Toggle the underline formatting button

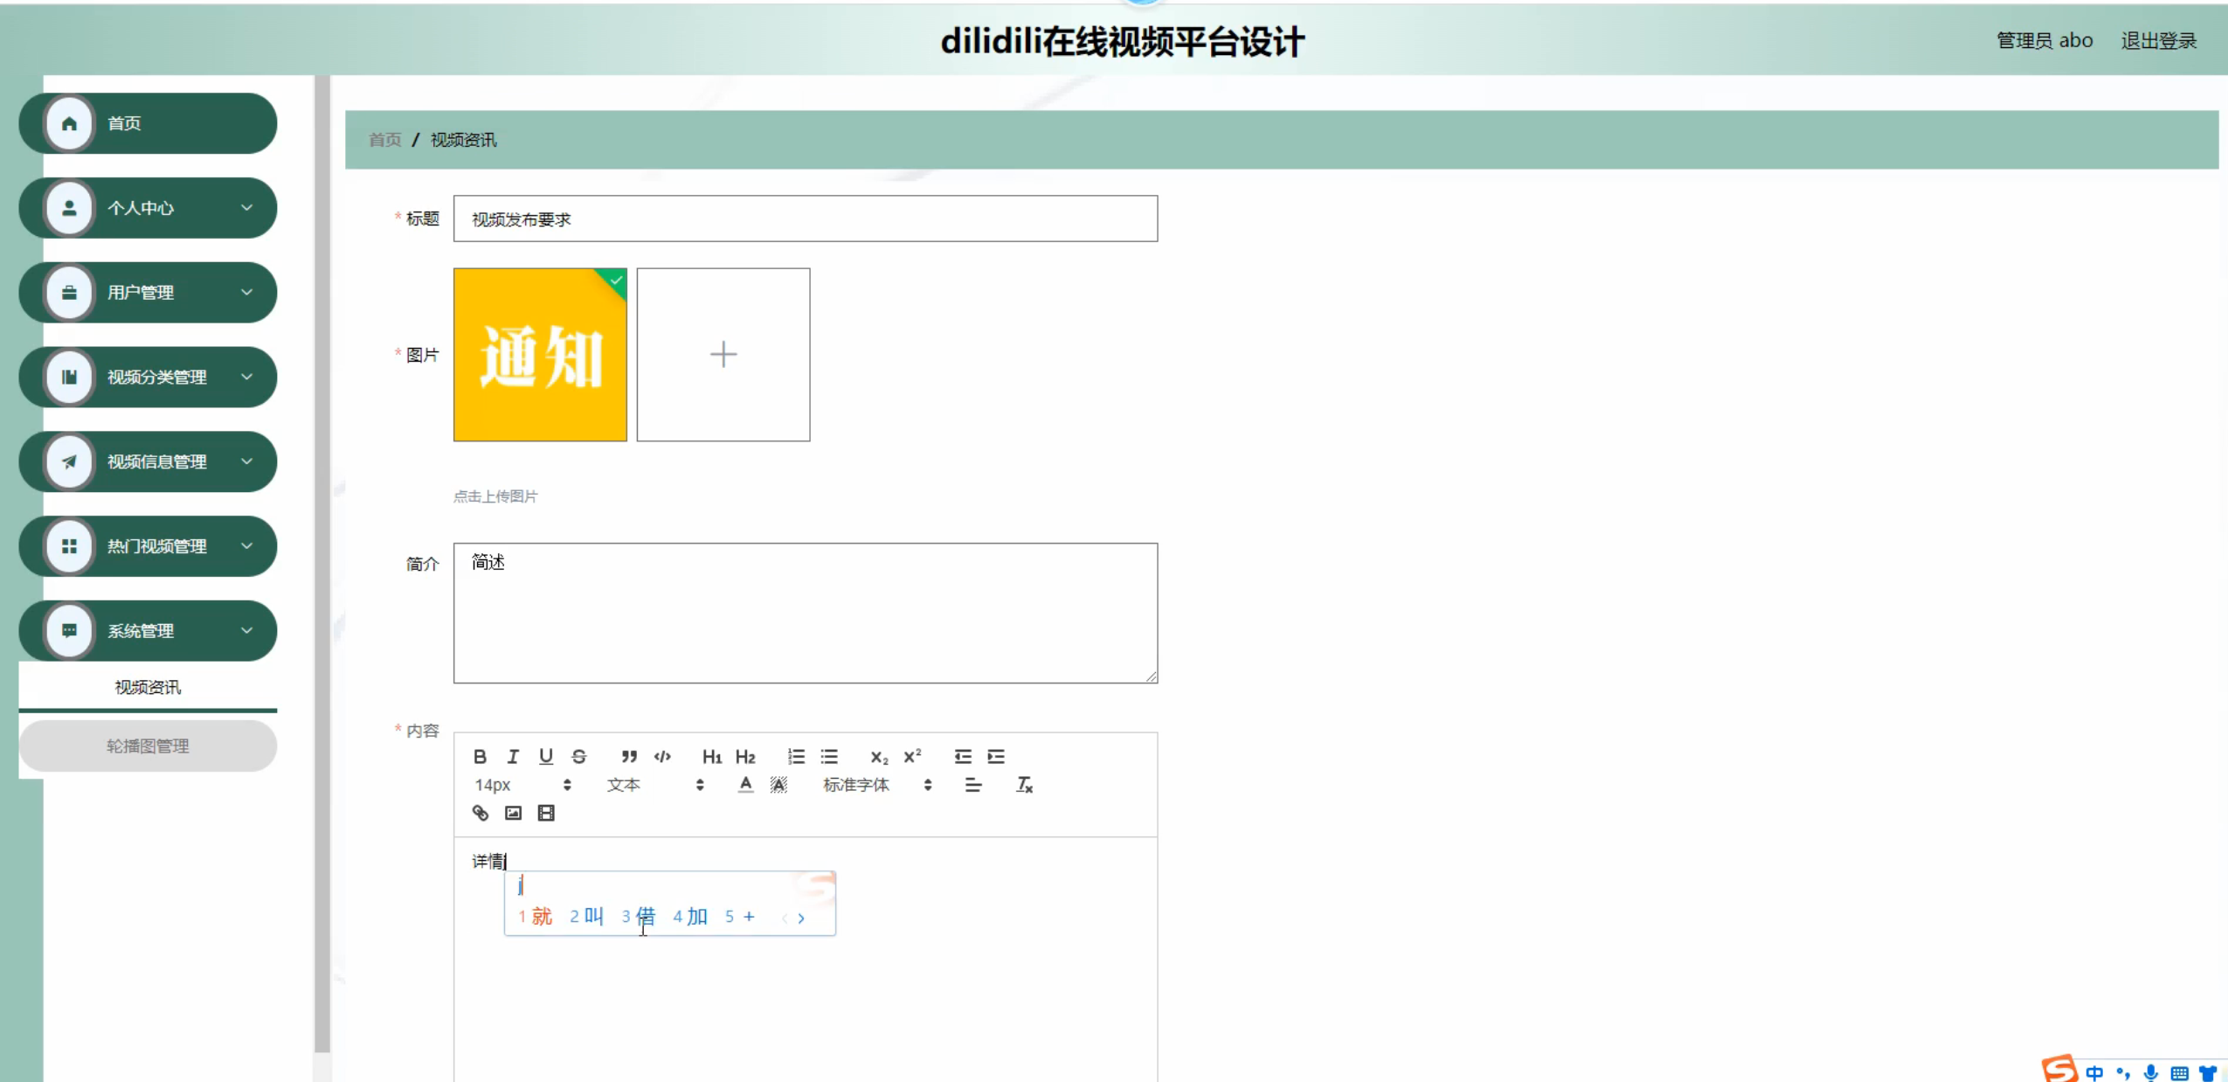tap(546, 756)
